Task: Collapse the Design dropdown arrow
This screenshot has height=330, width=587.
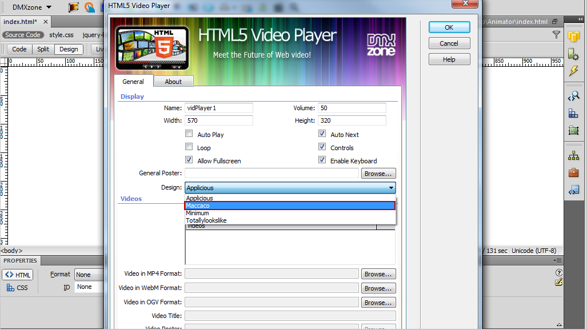Action: click(391, 188)
